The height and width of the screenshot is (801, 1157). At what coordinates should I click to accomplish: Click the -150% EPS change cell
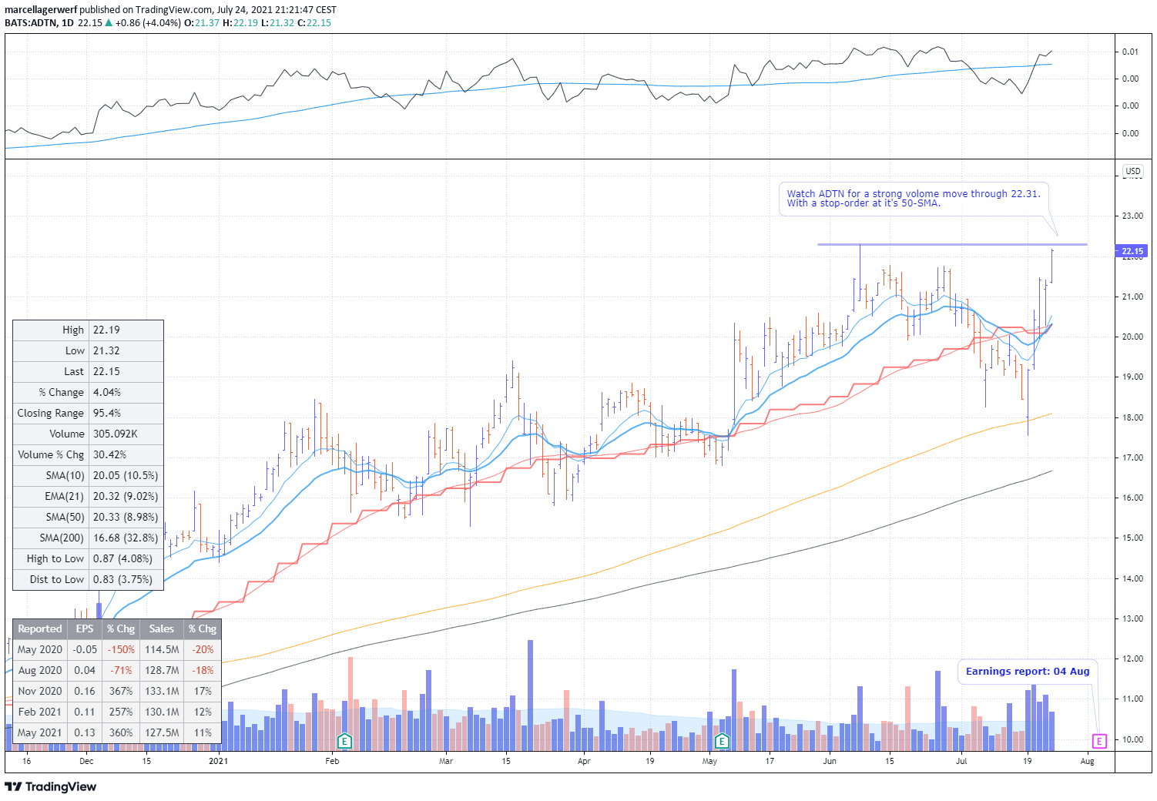pos(121,650)
